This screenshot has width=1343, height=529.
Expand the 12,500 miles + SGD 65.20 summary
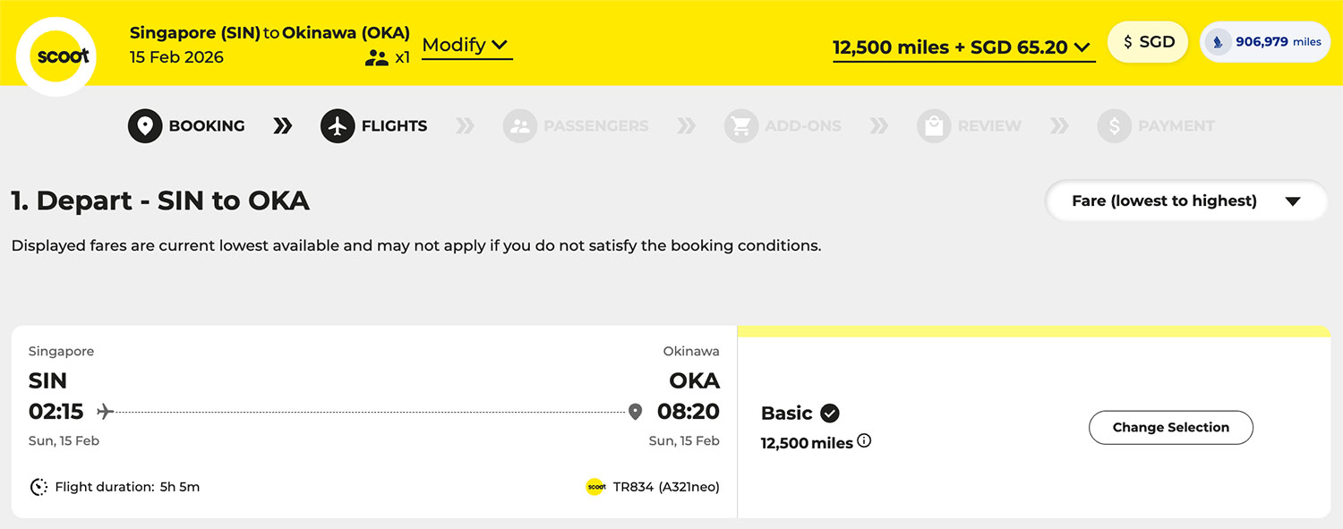963,47
